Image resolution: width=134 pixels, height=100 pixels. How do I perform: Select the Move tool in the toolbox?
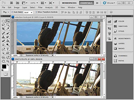8,21
